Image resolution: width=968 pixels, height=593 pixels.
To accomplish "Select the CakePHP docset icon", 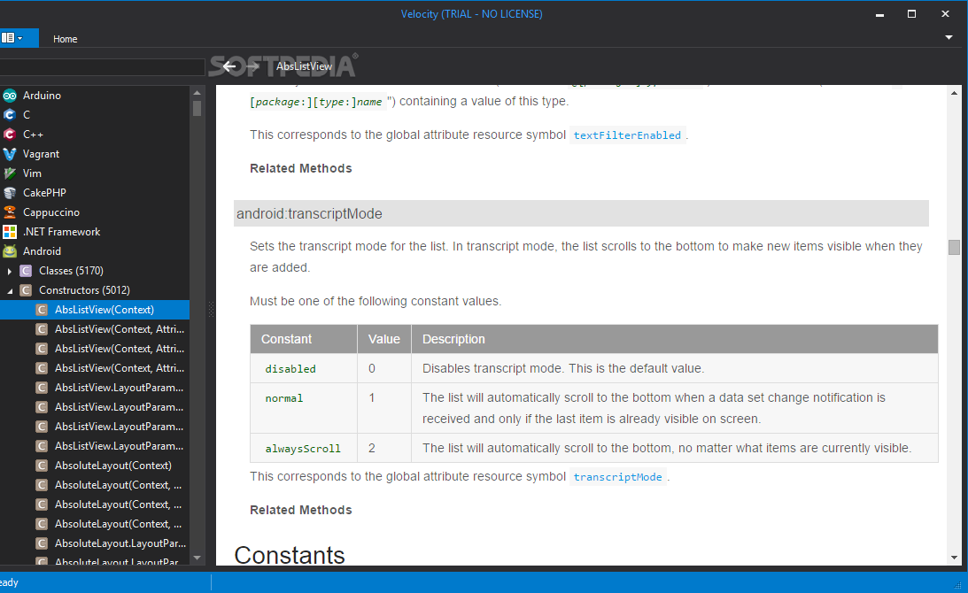I will (x=9, y=193).
